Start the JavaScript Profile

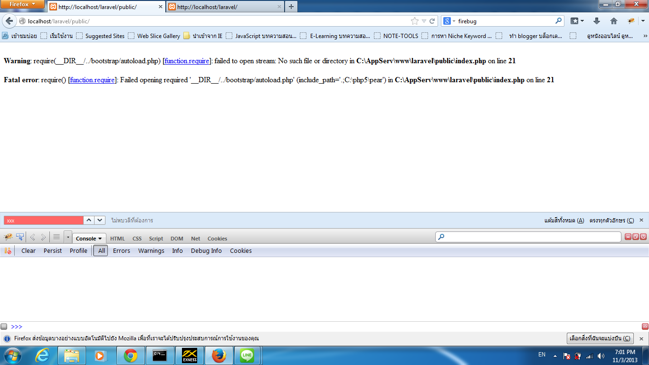[78, 251]
